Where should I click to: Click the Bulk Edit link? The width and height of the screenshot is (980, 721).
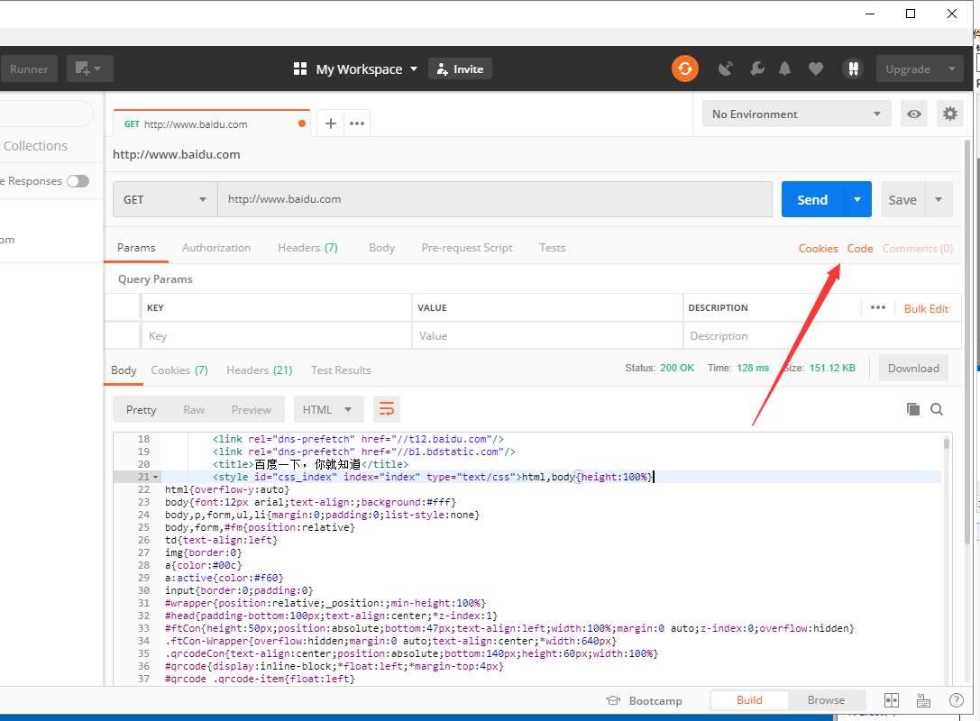[x=926, y=308]
